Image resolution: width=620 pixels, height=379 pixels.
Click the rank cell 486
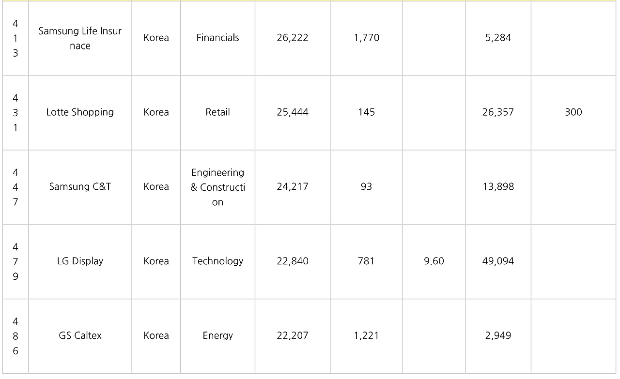pos(15,336)
